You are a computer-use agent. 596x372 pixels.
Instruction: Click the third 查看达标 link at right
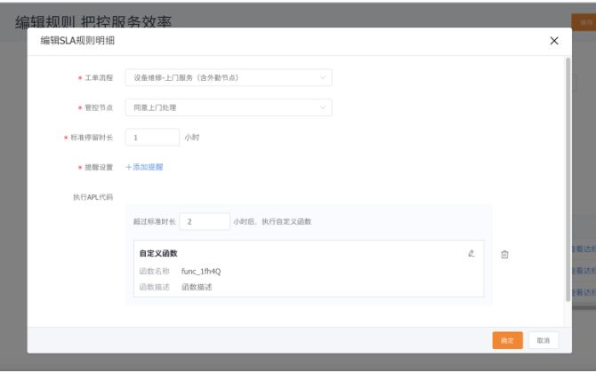tap(583, 292)
